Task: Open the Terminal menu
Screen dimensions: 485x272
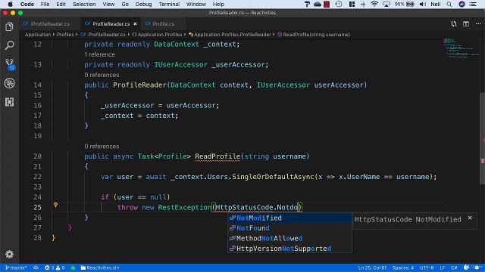Action: click(169, 4)
